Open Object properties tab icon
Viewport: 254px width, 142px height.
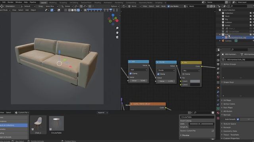pyautogui.click(x=218, y=88)
